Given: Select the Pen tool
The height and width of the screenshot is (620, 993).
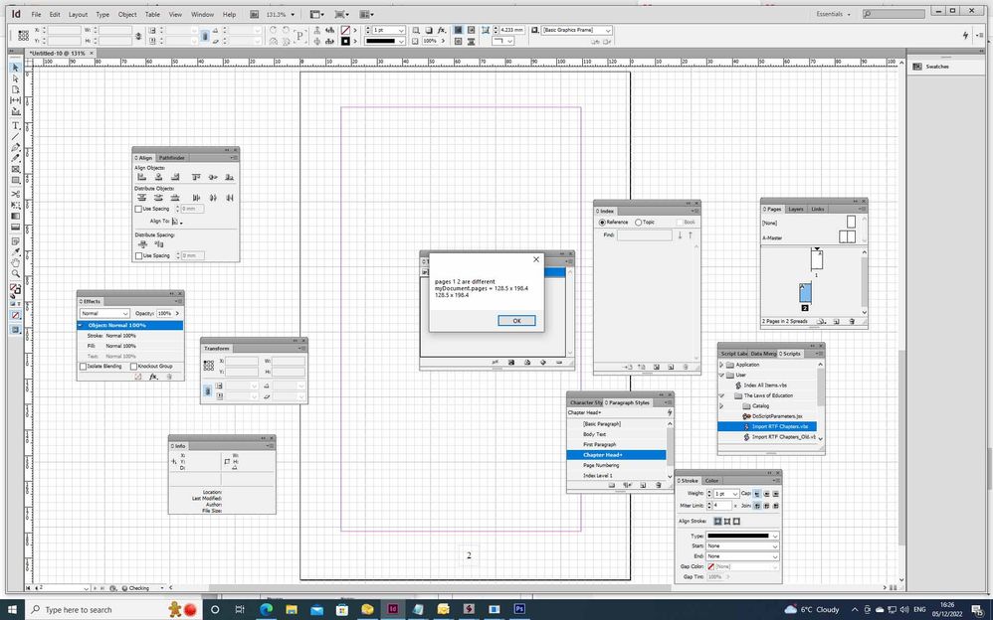Looking at the screenshot, I should (x=15, y=147).
